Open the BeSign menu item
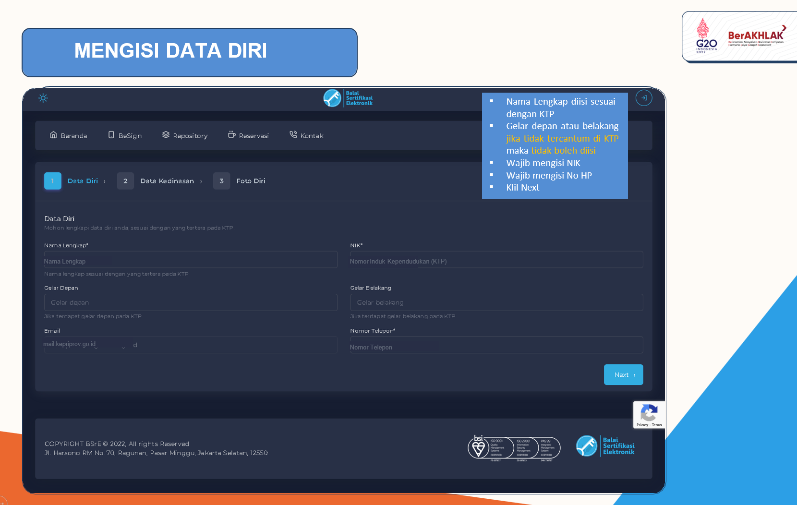The image size is (797, 505). tap(125, 135)
